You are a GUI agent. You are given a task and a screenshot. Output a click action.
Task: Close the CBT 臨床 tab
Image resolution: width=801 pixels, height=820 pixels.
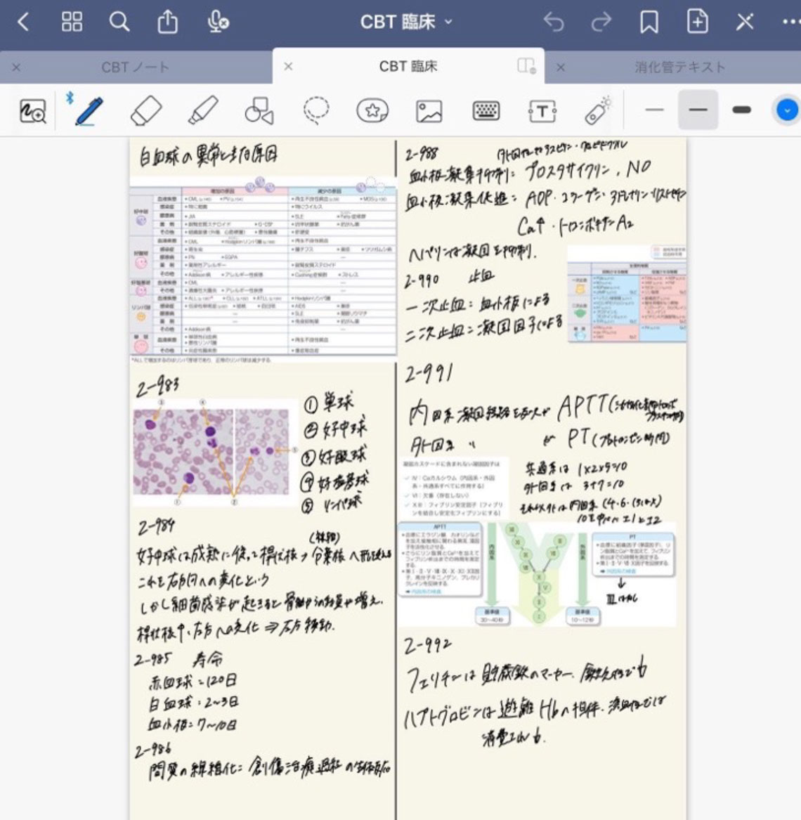[x=288, y=67]
